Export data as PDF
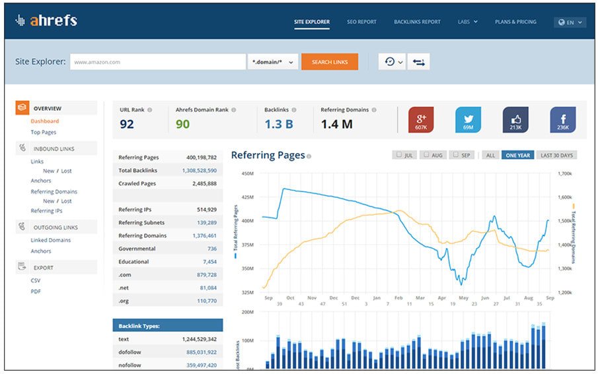This screenshot has width=600, height=374. pyautogui.click(x=36, y=291)
